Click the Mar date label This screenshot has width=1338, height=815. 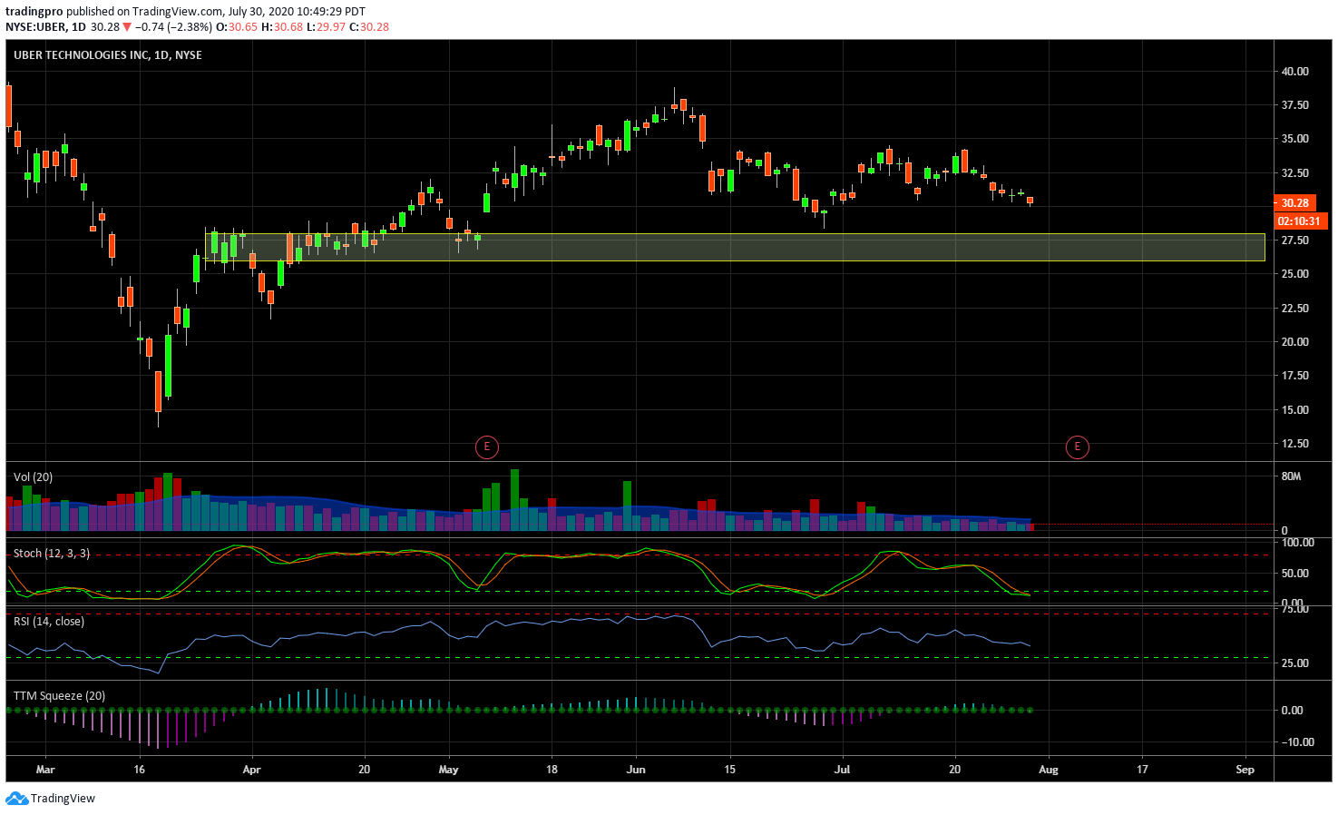(45, 770)
